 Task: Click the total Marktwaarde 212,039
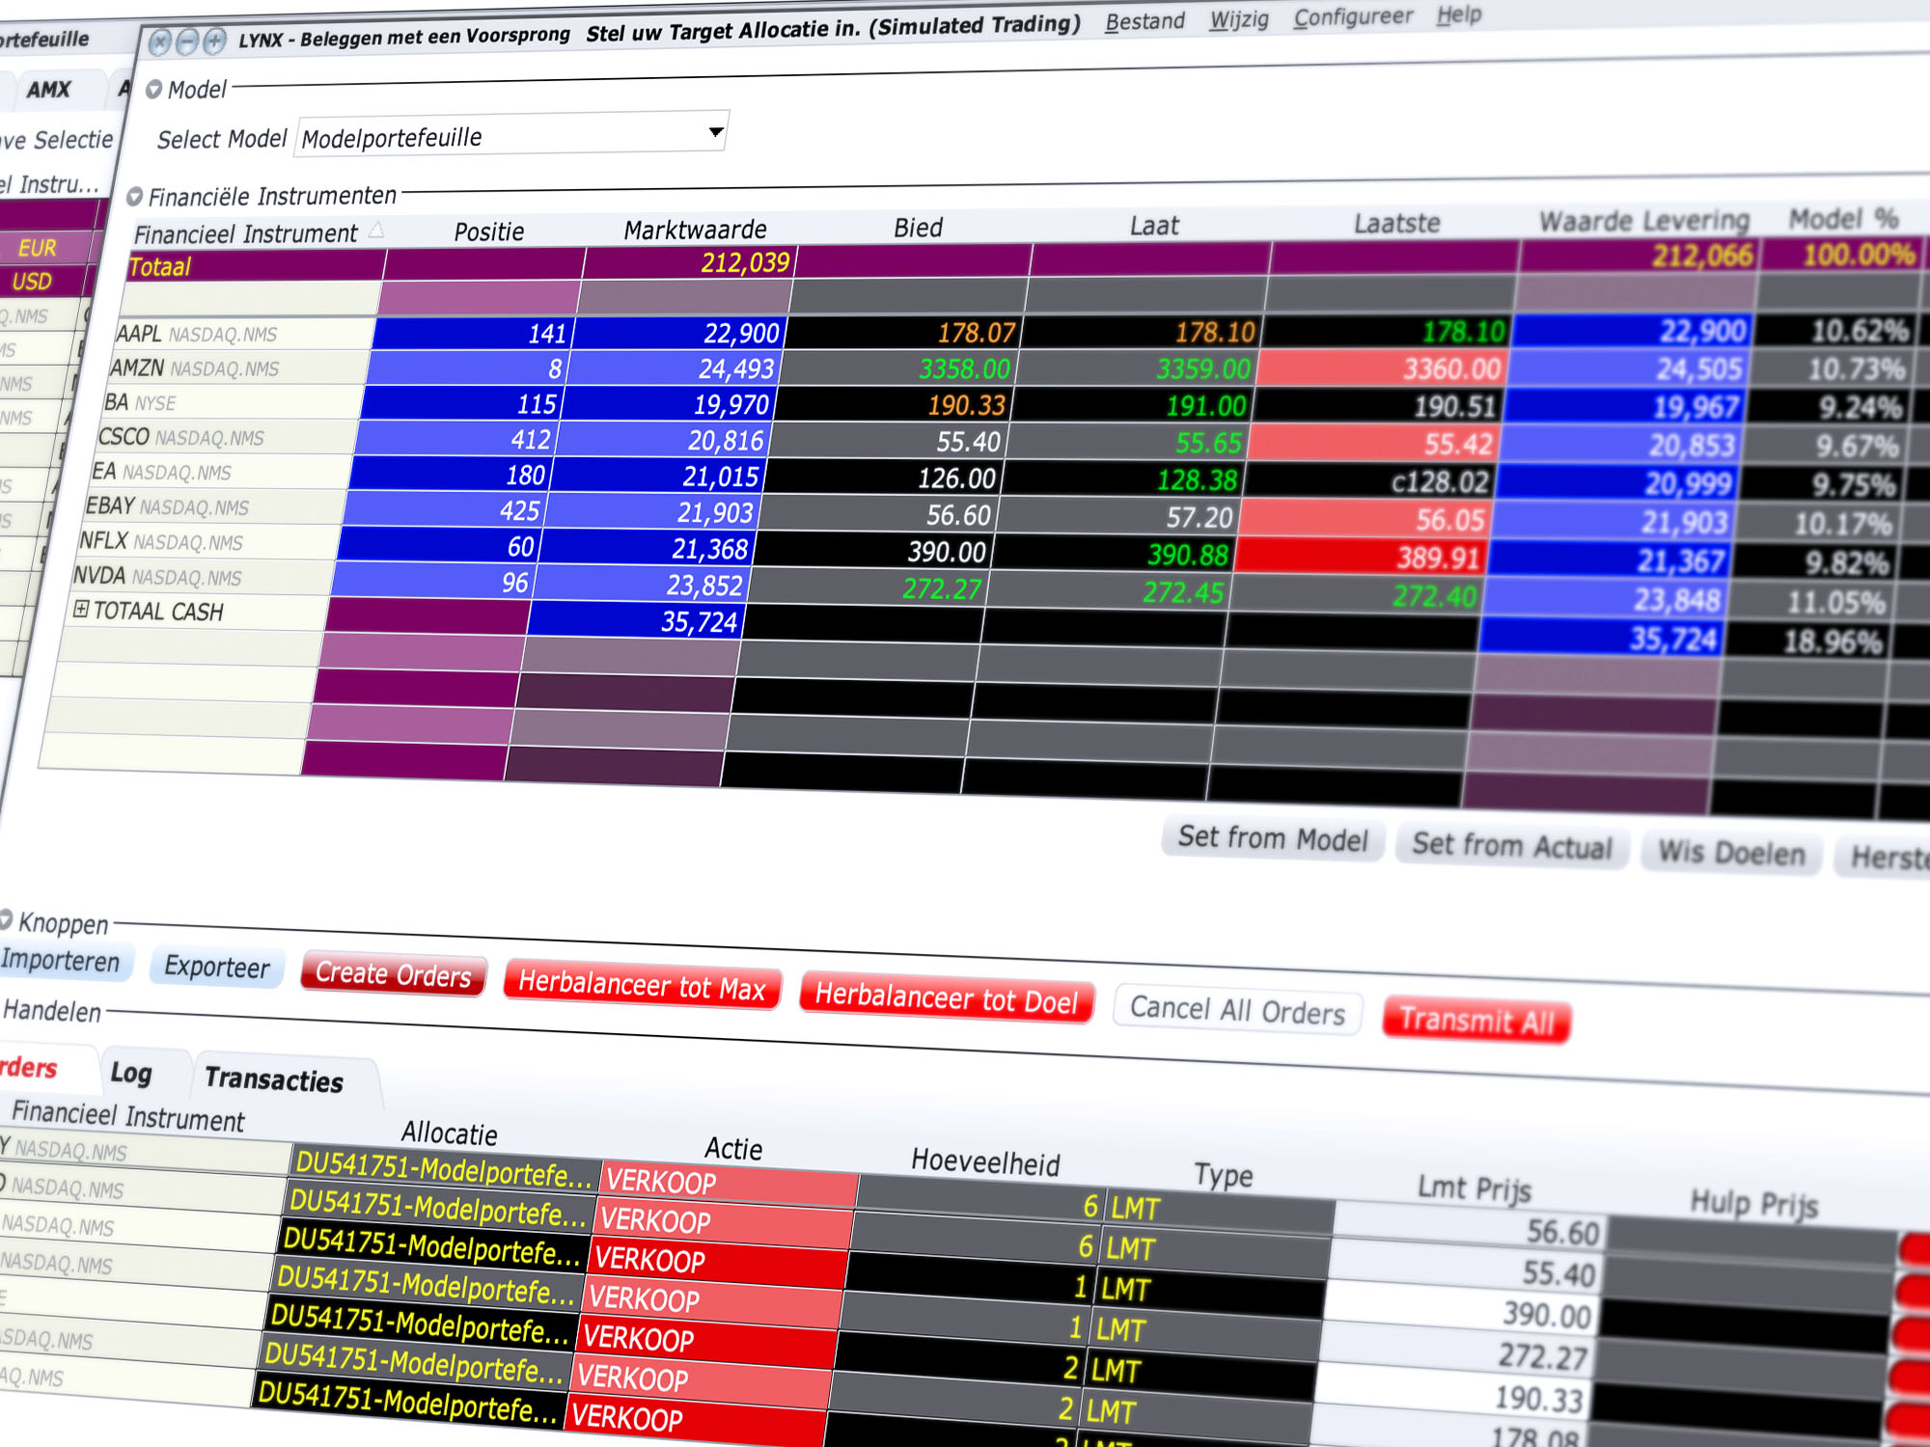(689, 262)
